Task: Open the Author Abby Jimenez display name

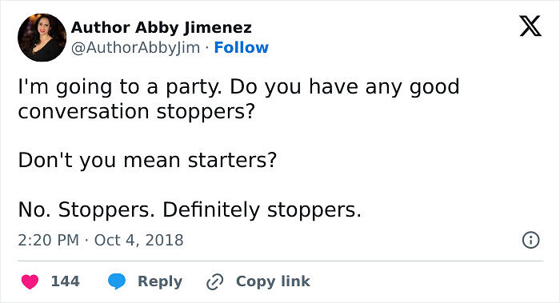Action: [x=162, y=27]
